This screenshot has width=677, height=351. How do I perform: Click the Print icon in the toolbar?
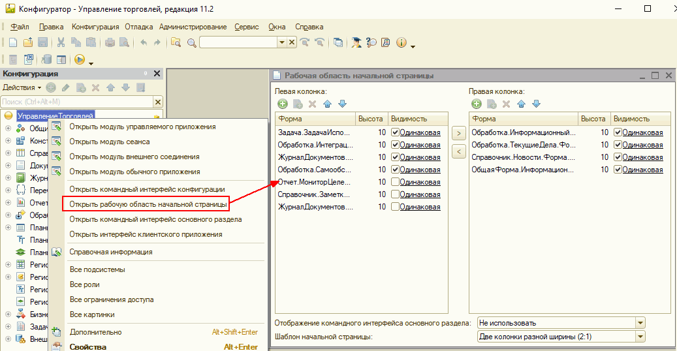click(x=110, y=42)
